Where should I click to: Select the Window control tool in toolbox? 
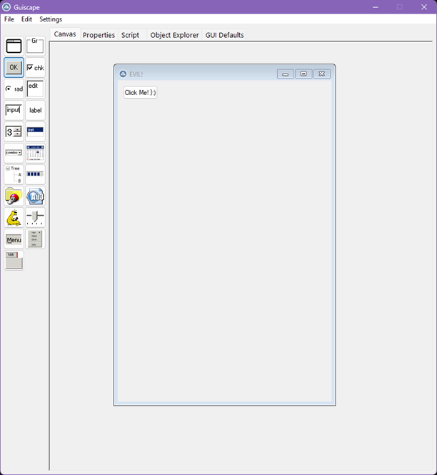[x=14, y=46]
